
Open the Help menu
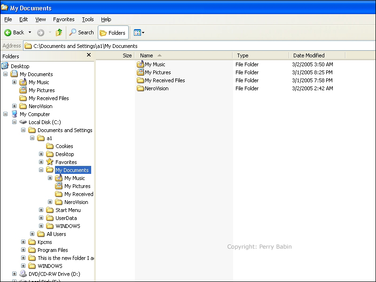click(106, 19)
